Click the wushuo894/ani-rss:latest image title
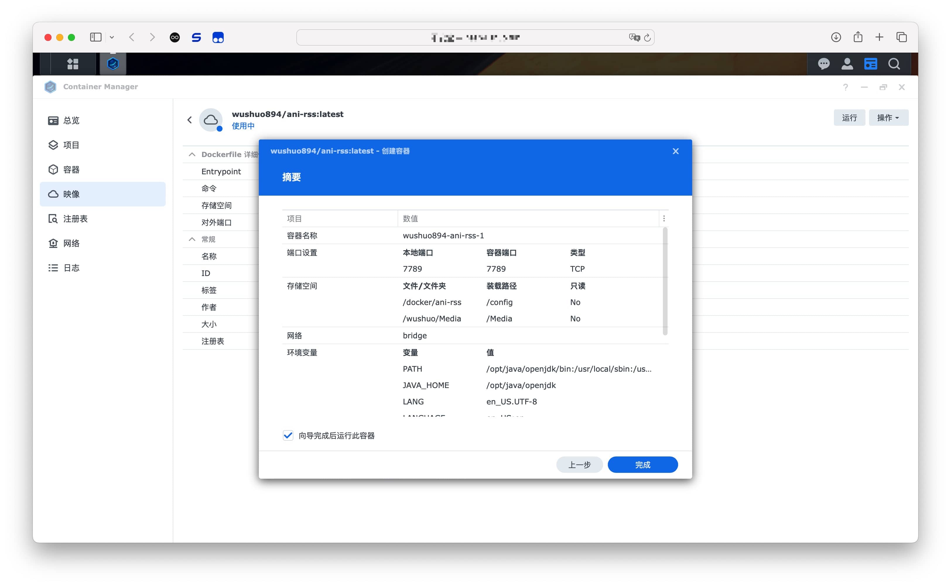The height and width of the screenshot is (586, 951). (x=288, y=114)
